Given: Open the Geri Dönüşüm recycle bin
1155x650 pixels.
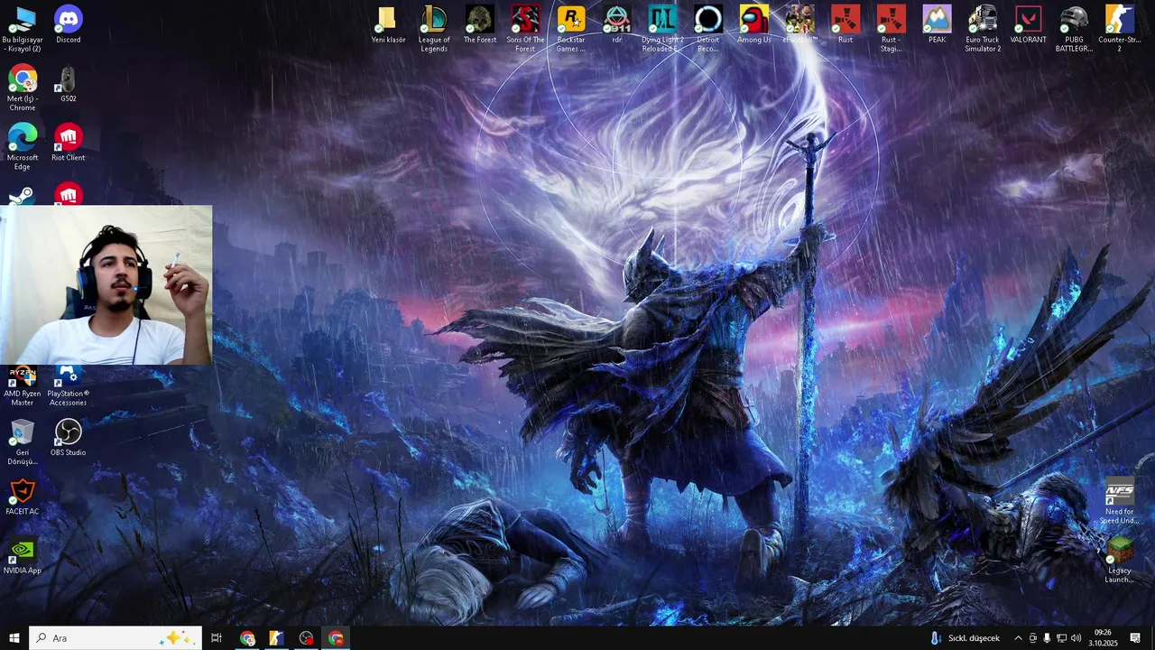Looking at the screenshot, I should 23,442.
